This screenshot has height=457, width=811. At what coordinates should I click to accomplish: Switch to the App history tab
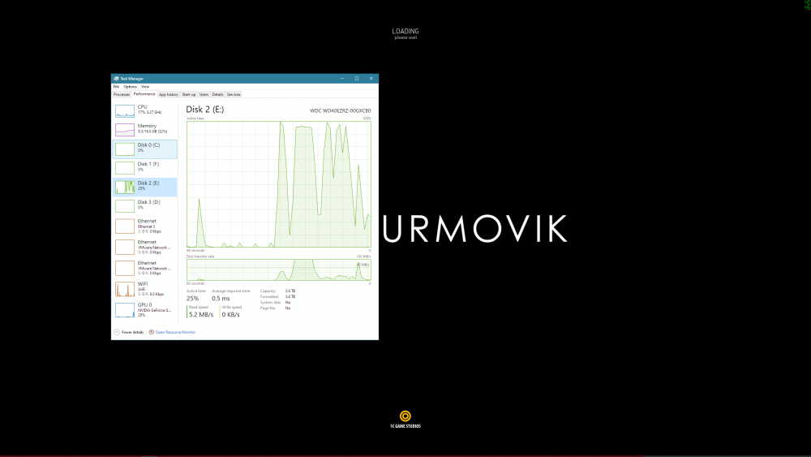(168, 94)
